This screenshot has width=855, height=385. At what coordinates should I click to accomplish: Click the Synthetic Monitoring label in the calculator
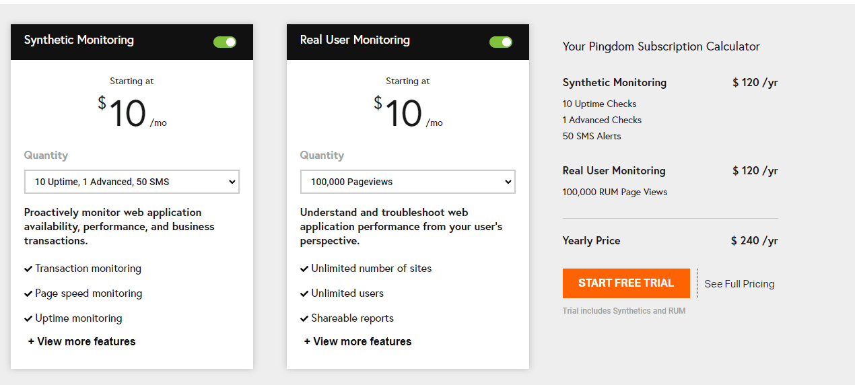tap(615, 83)
